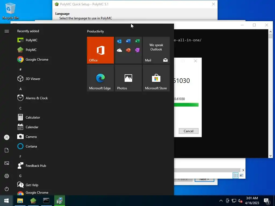275x206 pixels.
Task: Open OneNote icon in Office apps tile
Action: (x=137, y=50)
